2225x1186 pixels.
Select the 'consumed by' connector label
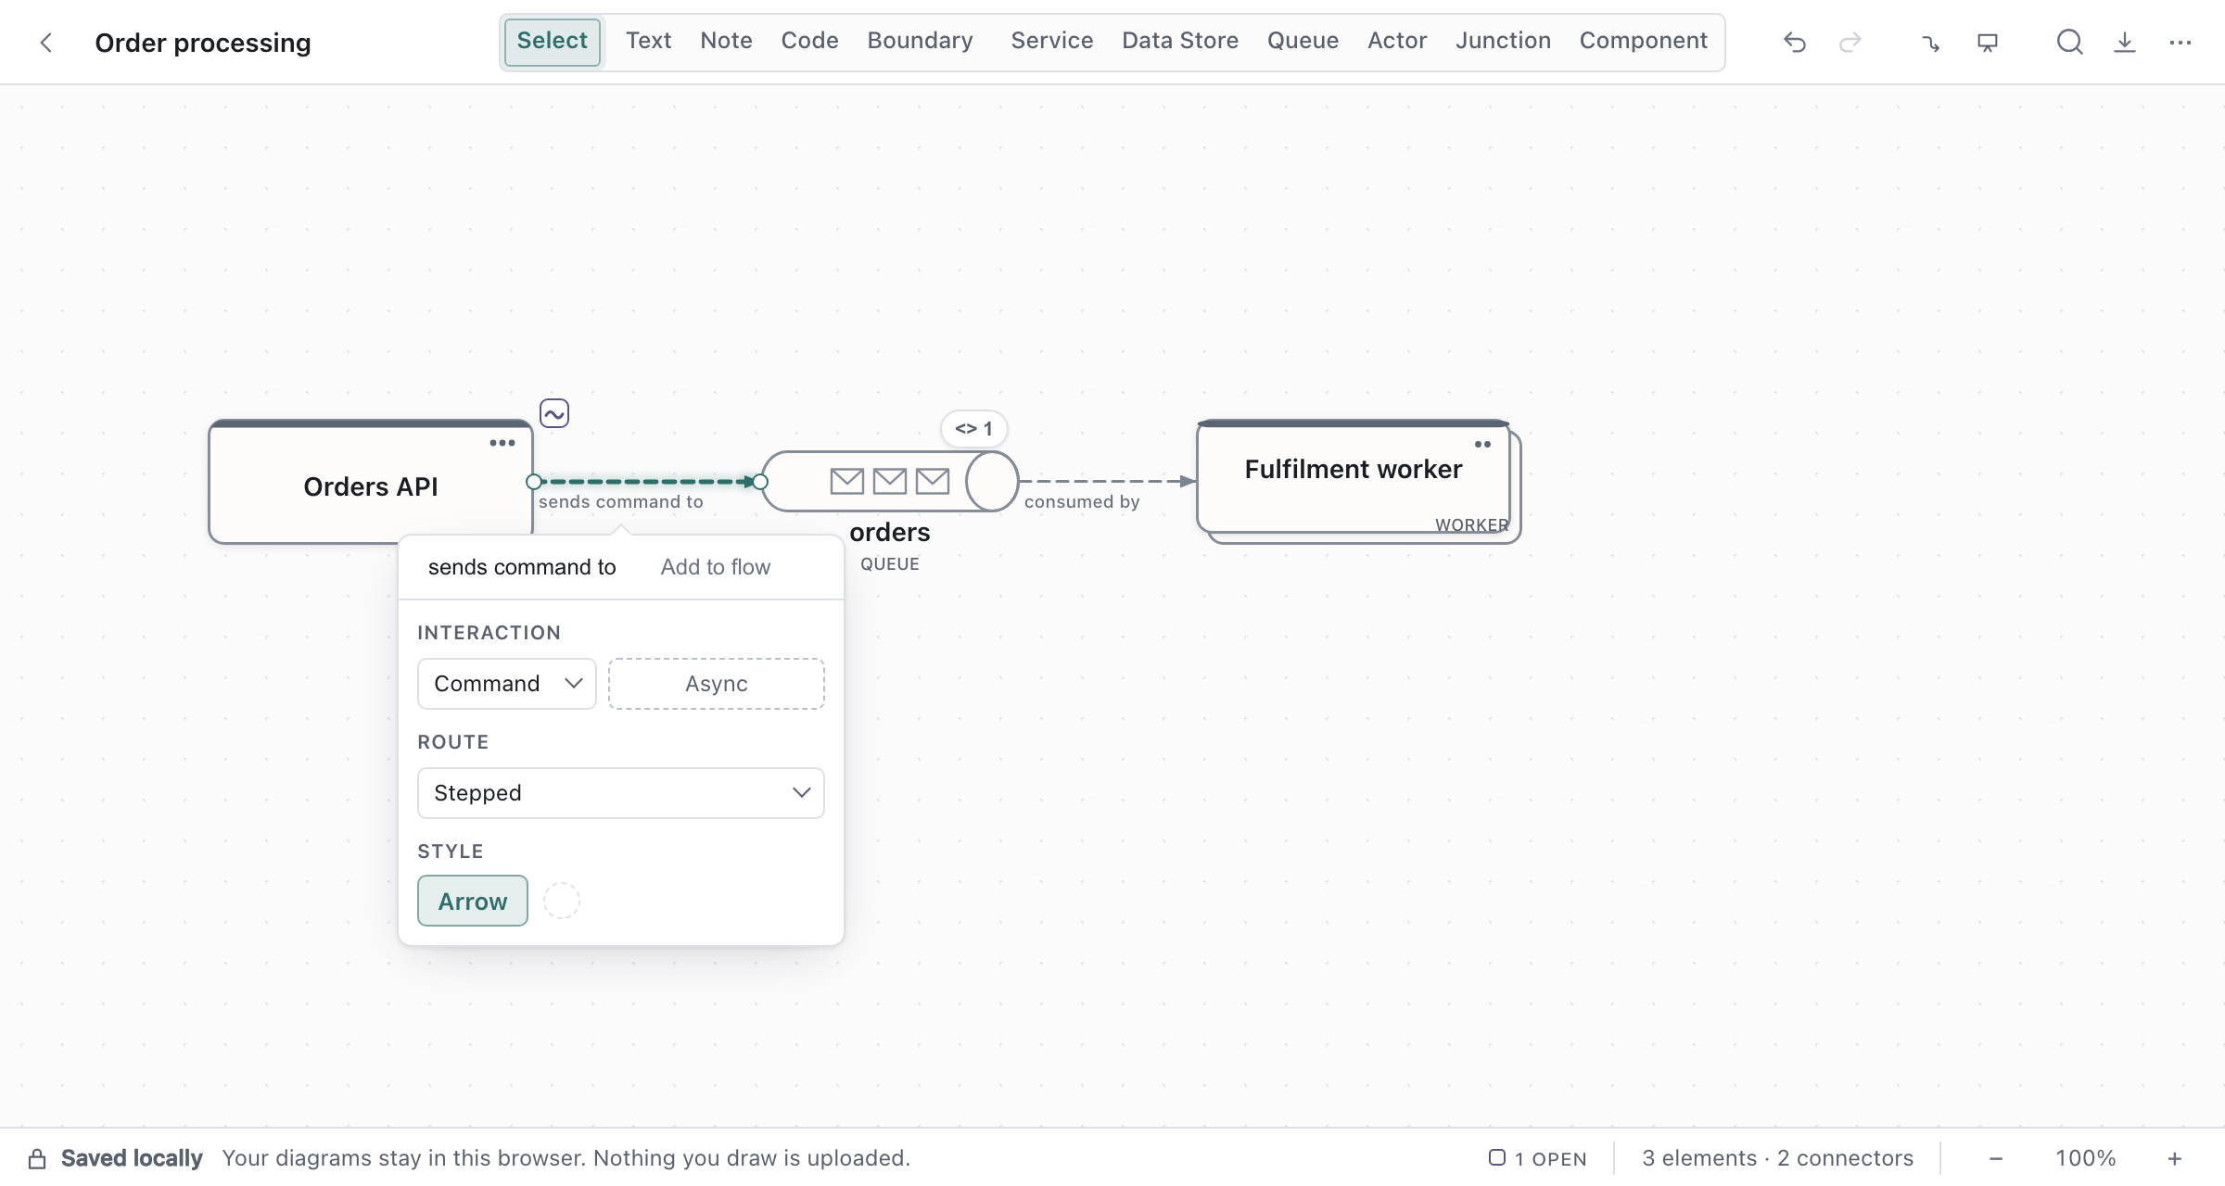coord(1082,502)
